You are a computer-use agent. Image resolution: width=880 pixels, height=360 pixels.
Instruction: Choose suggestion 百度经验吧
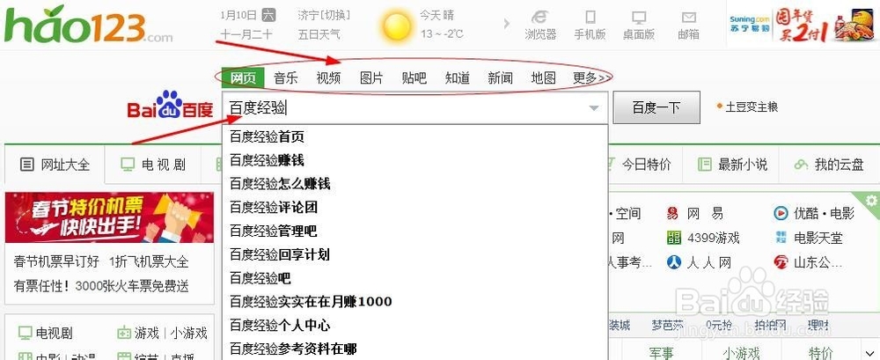click(x=414, y=278)
